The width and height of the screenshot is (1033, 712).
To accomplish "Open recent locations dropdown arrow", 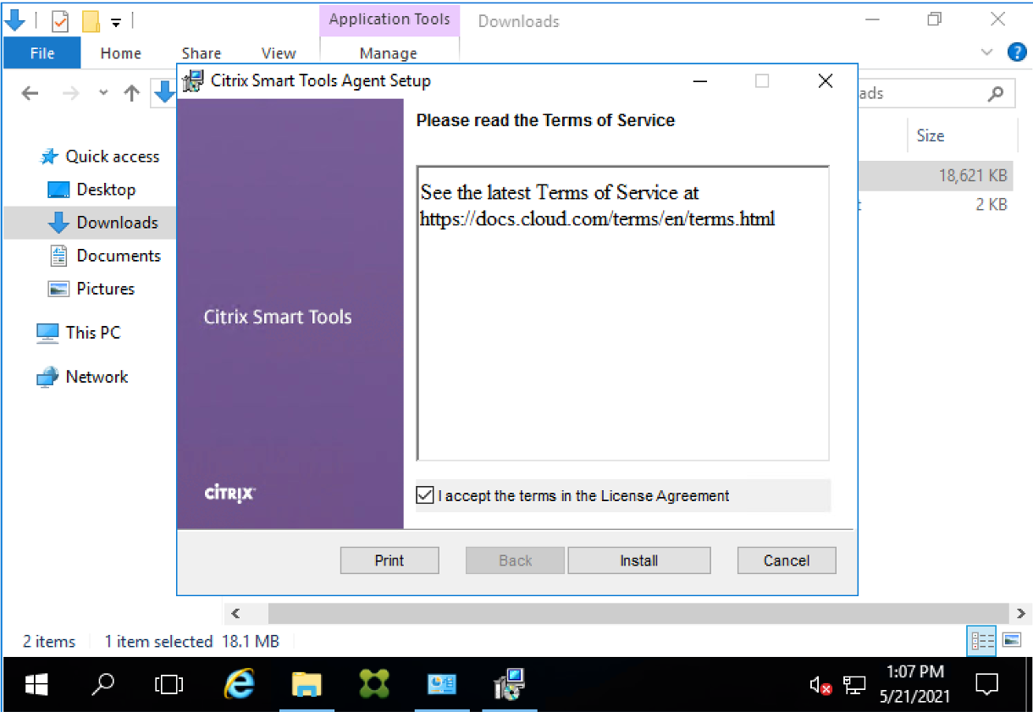I will [x=103, y=93].
